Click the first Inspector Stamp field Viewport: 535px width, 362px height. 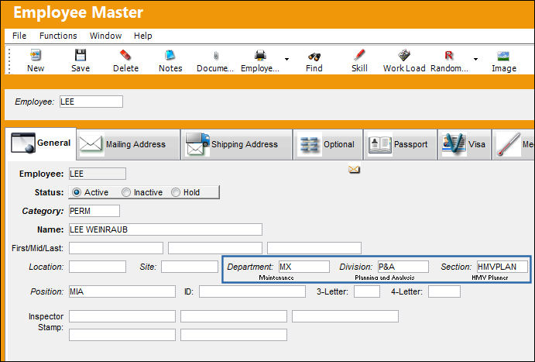tap(122, 316)
